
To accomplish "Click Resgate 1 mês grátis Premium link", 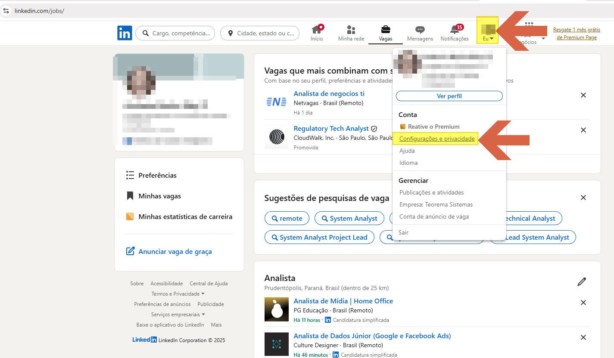I will [x=577, y=34].
